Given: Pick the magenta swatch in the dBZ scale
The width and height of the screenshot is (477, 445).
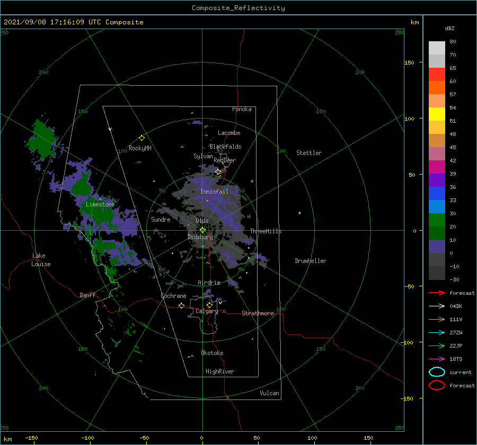Looking at the screenshot, I should click(437, 167).
